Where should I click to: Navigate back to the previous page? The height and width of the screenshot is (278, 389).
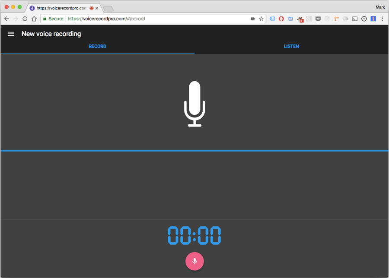click(6, 19)
